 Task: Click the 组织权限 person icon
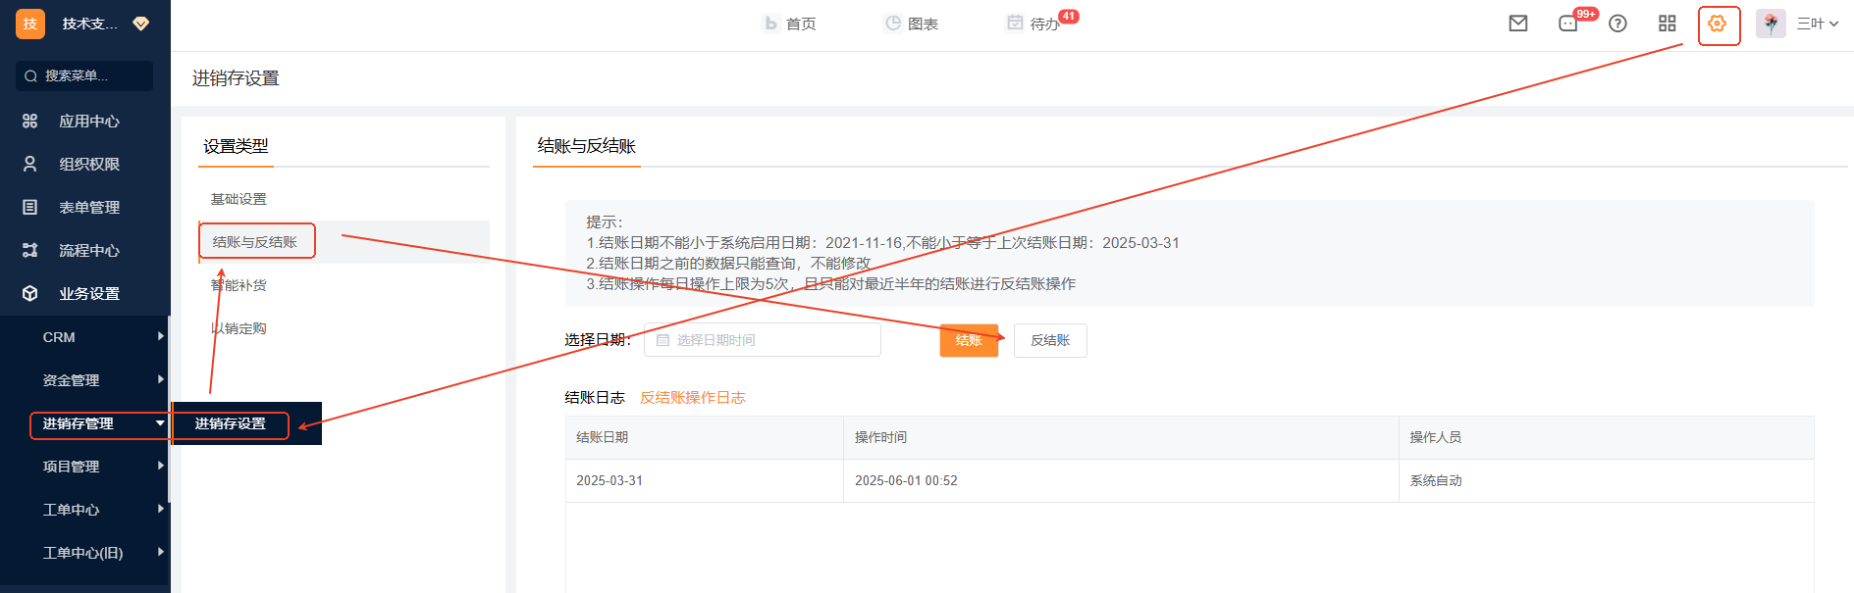(30, 164)
